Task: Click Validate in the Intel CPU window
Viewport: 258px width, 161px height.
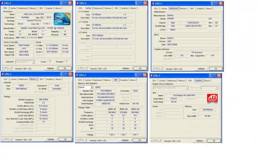Action: click(51, 68)
